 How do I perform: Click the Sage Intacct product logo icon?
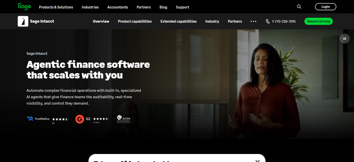pyautogui.click(x=23, y=21)
